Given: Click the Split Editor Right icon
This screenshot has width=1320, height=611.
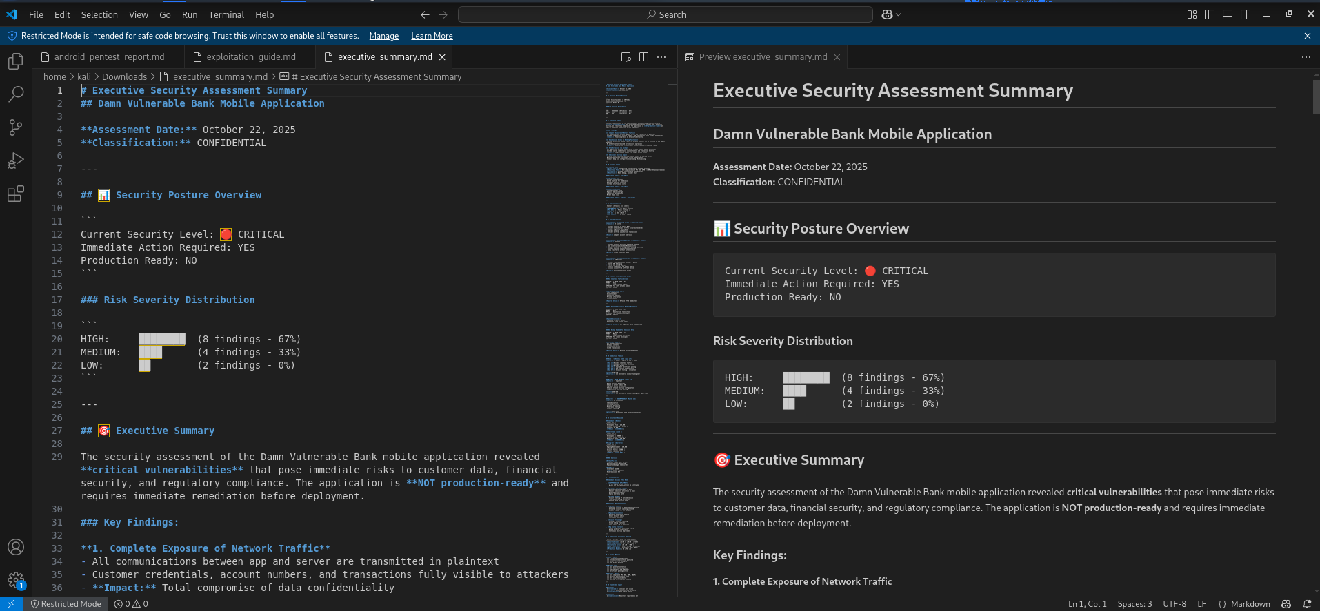Looking at the screenshot, I should tap(643, 57).
